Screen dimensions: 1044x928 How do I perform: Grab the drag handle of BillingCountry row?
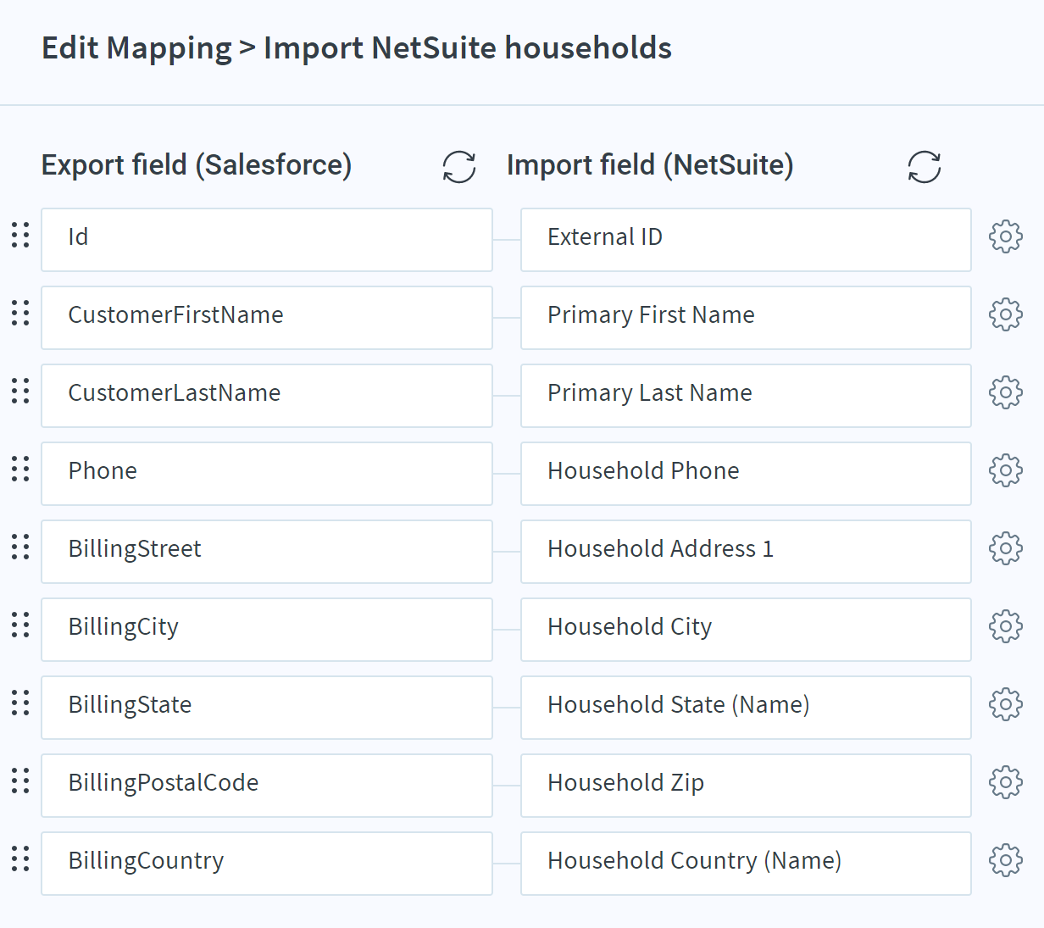pyautogui.click(x=20, y=859)
